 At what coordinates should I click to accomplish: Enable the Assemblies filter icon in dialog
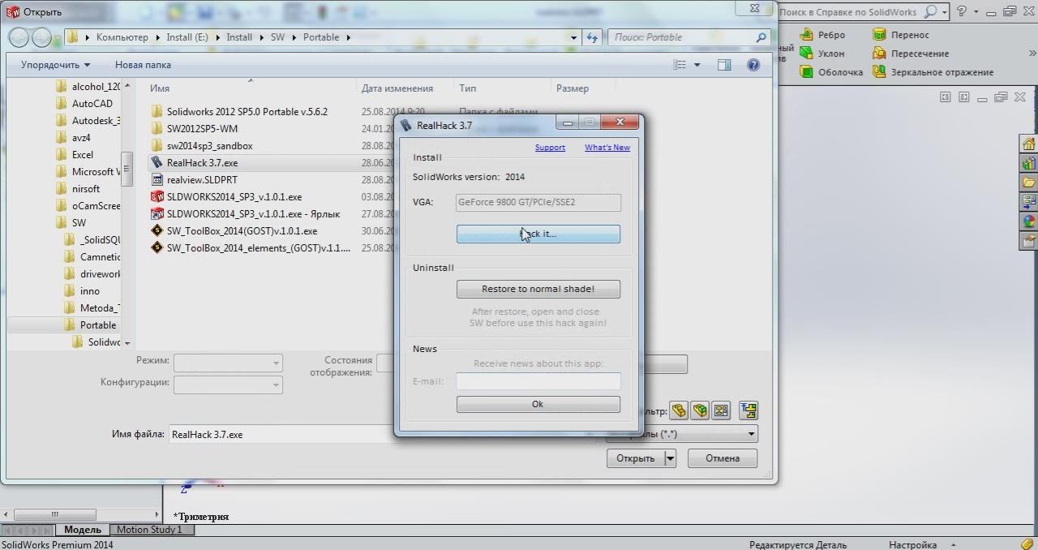coord(700,410)
